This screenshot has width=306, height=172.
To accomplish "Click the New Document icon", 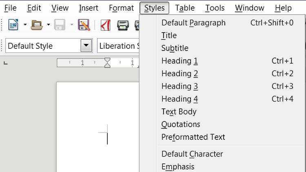I will (x=13, y=25).
